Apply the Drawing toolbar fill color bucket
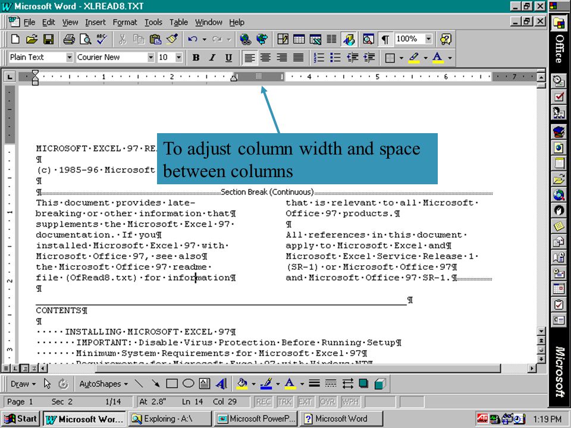The image size is (571, 428). click(x=242, y=383)
